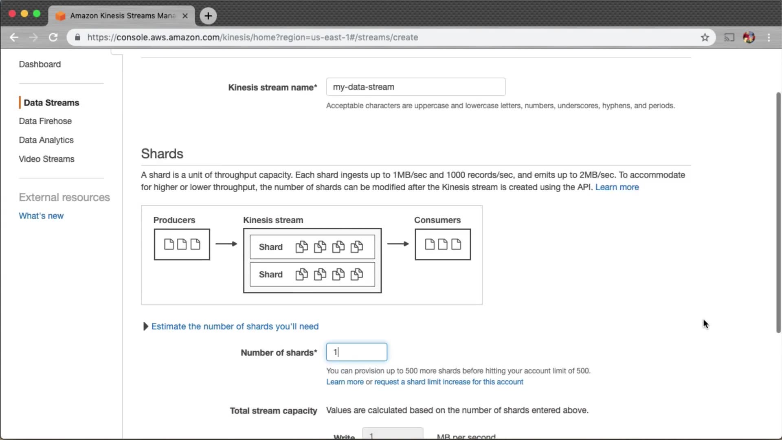This screenshot has width=782, height=440.
Task: Click Learn more in Shards description
Action: coord(617,187)
